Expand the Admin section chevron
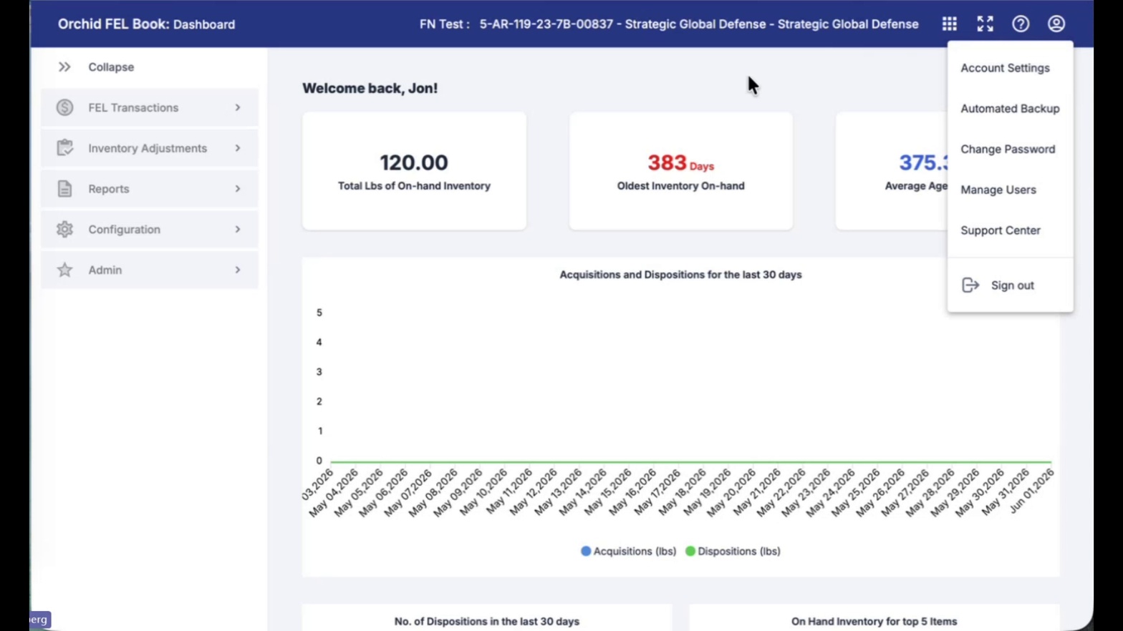The height and width of the screenshot is (631, 1123). click(x=238, y=270)
